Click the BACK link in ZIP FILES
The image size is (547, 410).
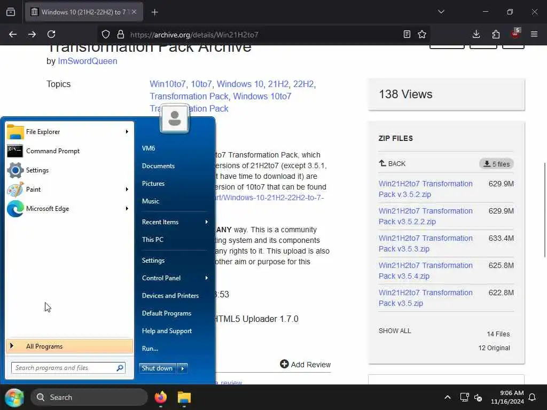pyautogui.click(x=393, y=163)
